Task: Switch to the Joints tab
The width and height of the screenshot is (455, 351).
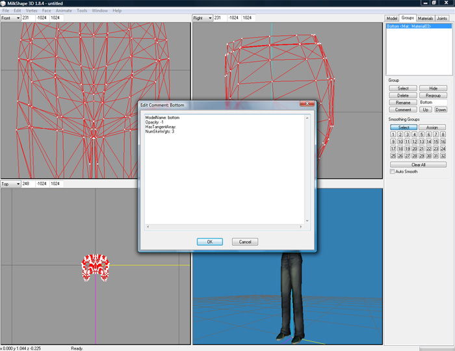Action: 442,18
